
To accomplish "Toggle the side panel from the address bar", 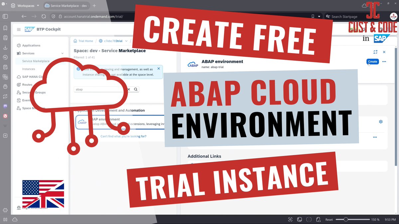I will point(5,16).
